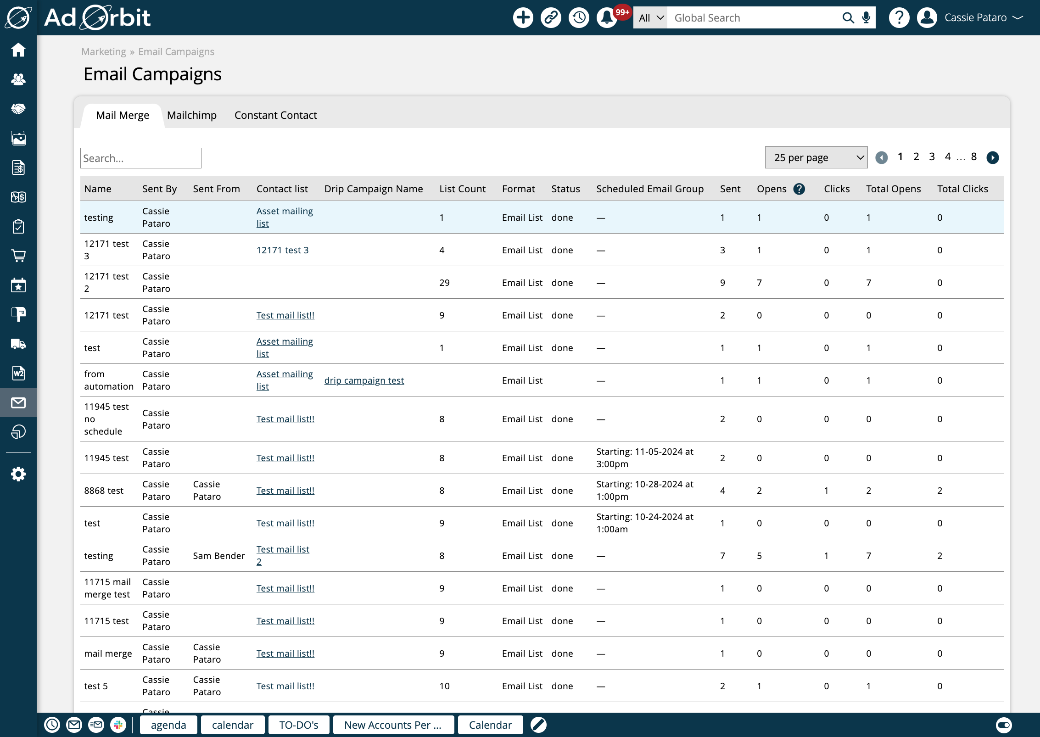Open the drip campaign test link
Image resolution: width=1040 pixels, height=737 pixels.
pos(364,380)
